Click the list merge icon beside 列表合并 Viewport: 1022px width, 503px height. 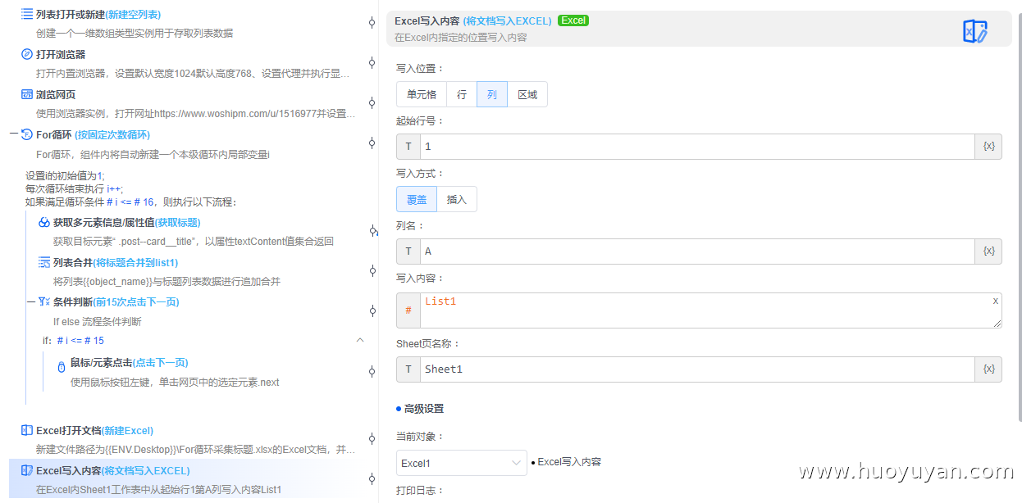coord(44,262)
